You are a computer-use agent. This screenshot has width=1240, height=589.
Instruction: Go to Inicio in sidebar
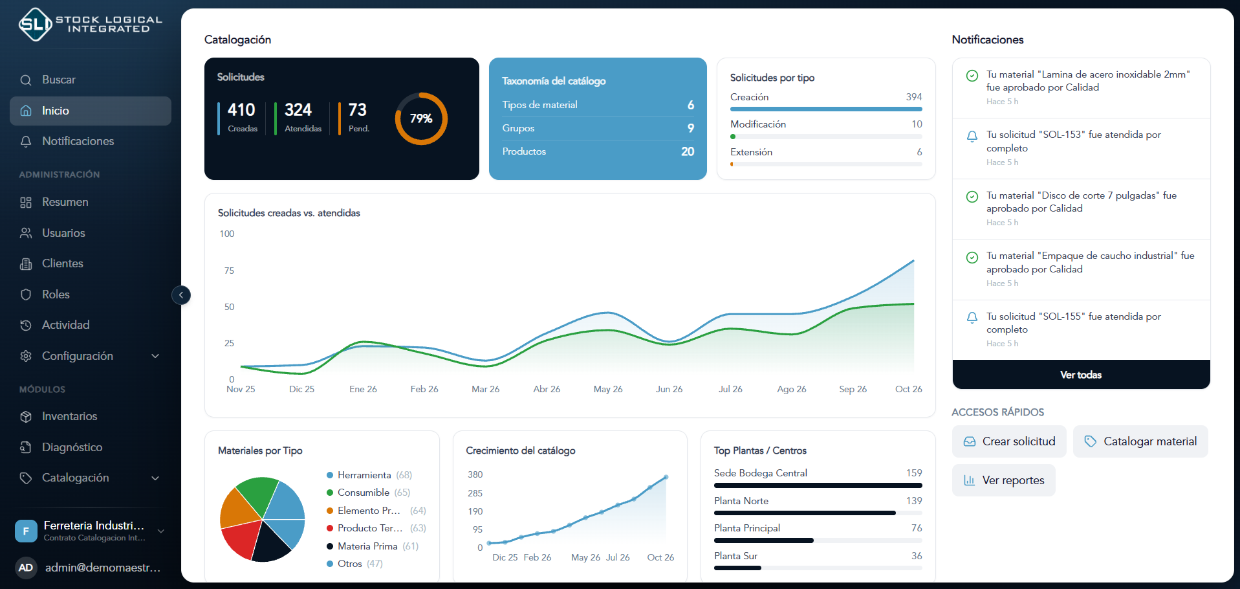[91, 111]
